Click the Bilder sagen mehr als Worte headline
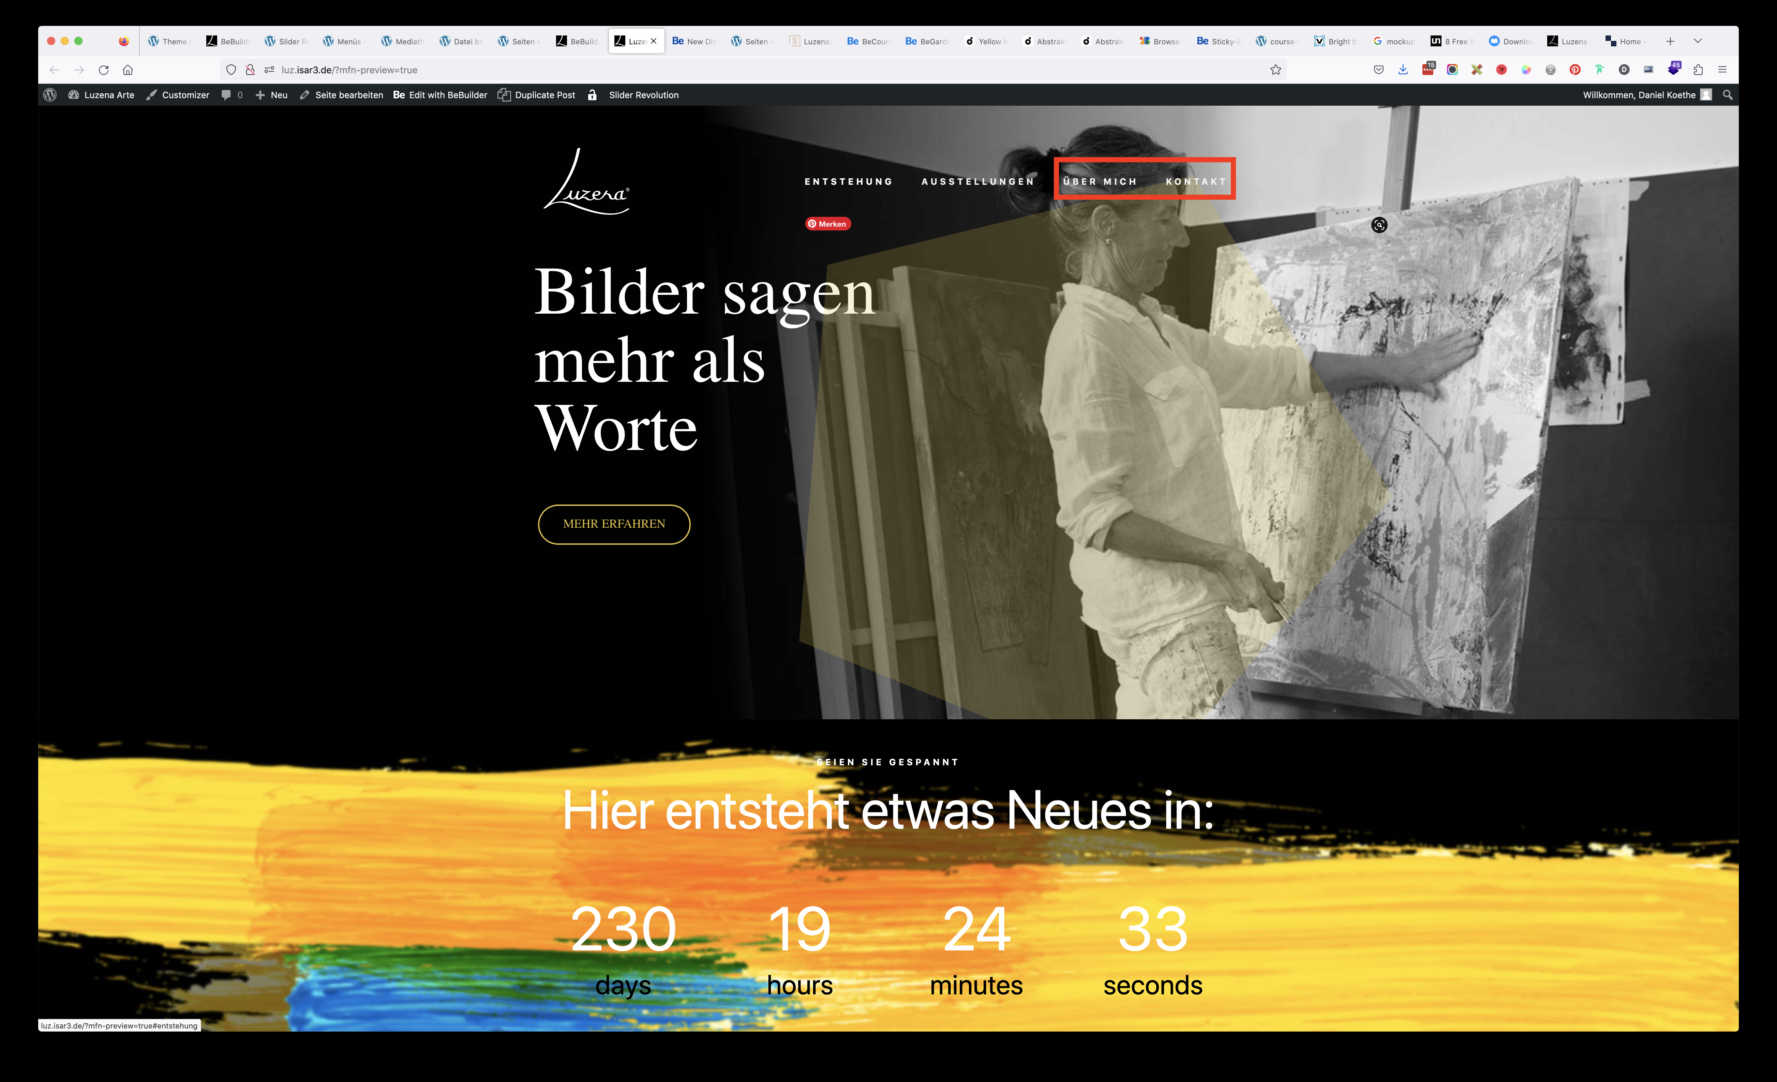 tap(705, 359)
